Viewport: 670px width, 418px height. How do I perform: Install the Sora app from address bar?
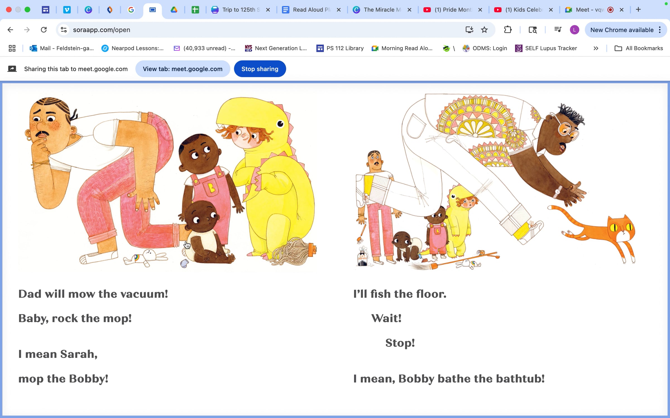pos(469,30)
